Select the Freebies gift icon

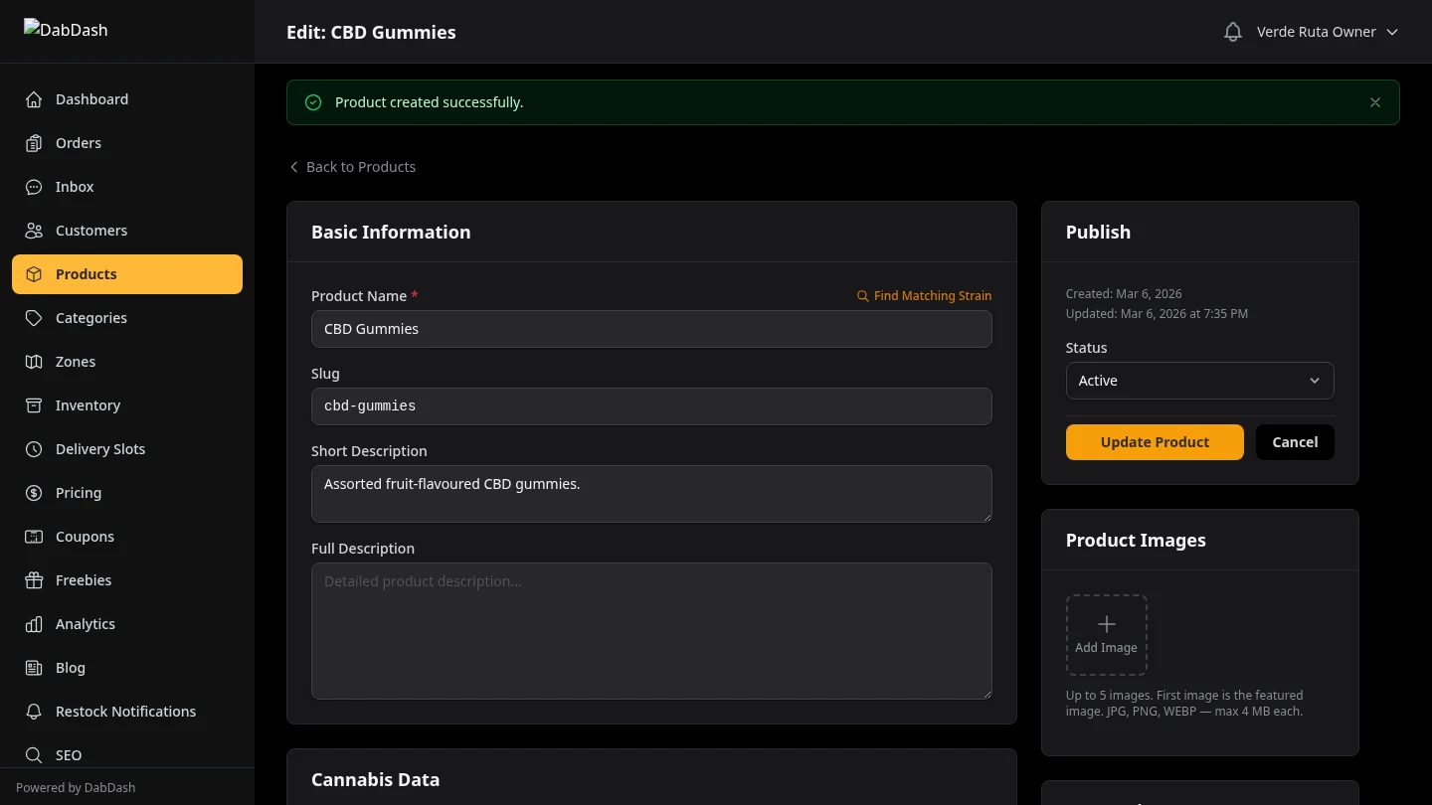[33, 580]
